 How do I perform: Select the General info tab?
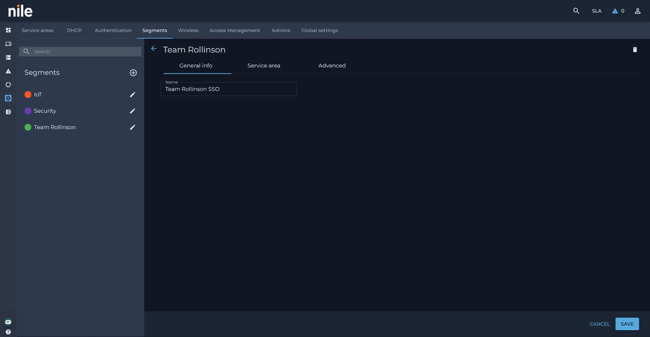tap(196, 65)
